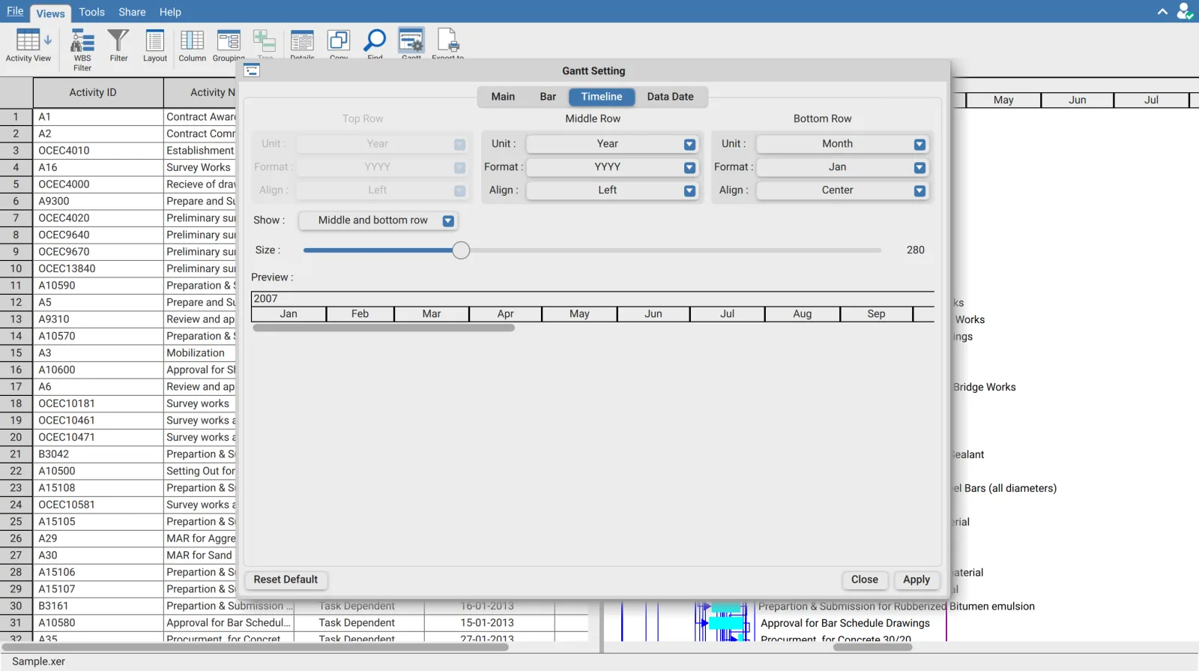Click the activity table horizontal scrollbar
Viewport: 1199px width, 671px height.
(x=255, y=647)
